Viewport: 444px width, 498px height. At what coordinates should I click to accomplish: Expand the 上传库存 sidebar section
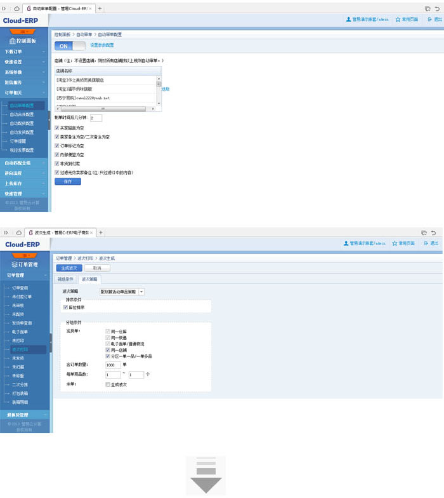(24, 183)
